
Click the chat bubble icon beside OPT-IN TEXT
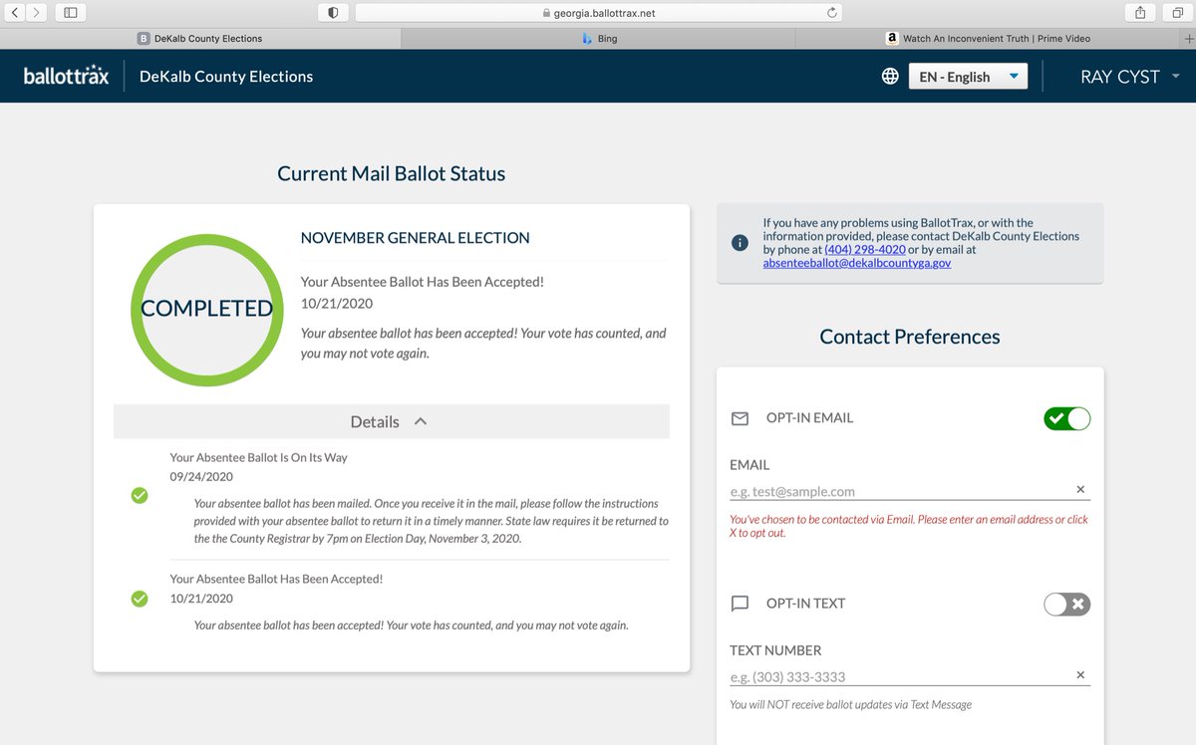click(740, 604)
